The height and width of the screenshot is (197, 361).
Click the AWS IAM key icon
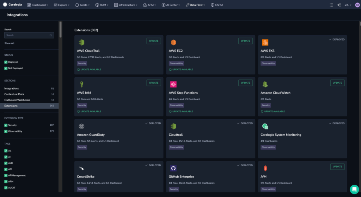coord(81,84)
